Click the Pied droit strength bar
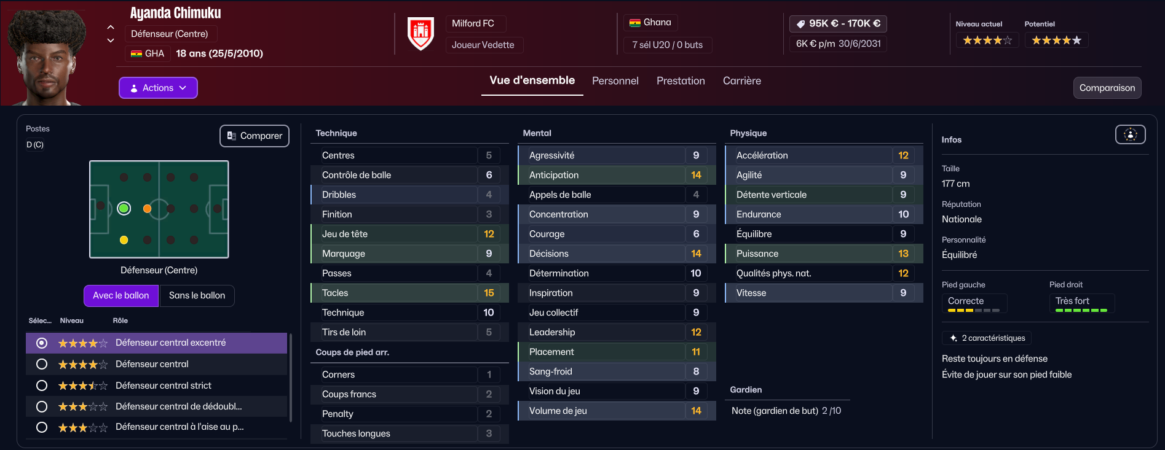The height and width of the screenshot is (450, 1165). coord(1081,311)
